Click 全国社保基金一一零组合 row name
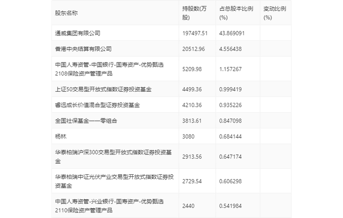 (86, 121)
